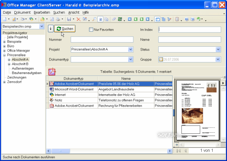Viewport: 227px width, 161px height.
Task: Click the new document icon
Action: 5,19
